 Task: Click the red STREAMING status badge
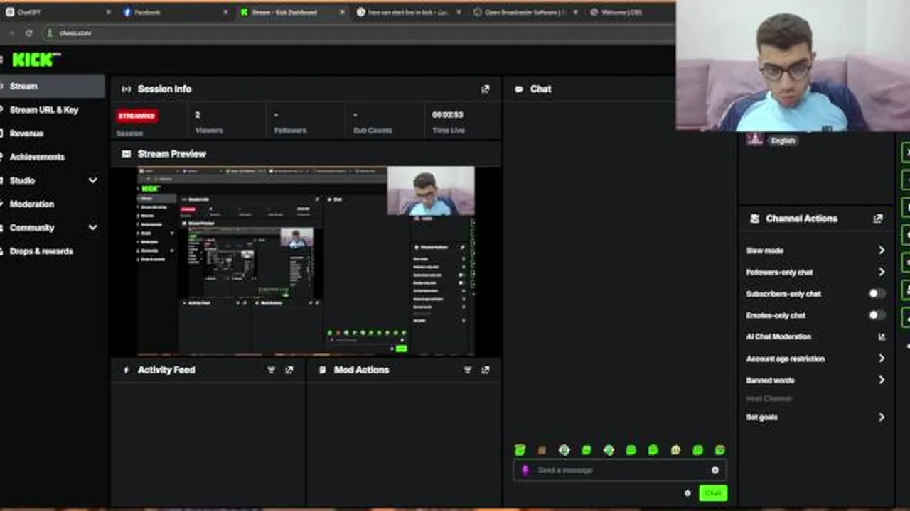[x=137, y=116]
